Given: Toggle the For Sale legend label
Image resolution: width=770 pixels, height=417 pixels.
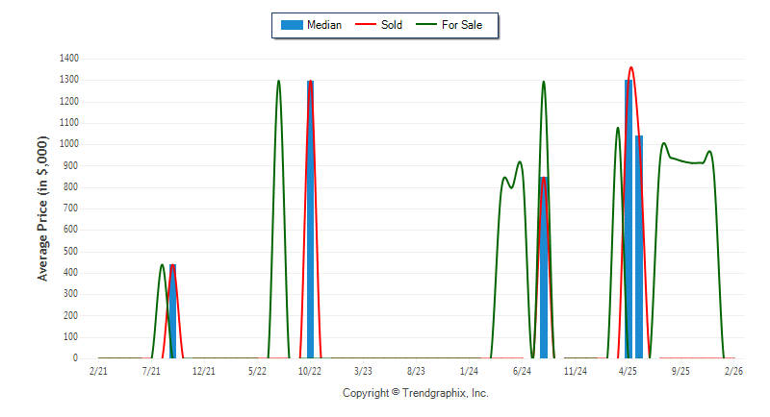Looking at the screenshot, I should (x=462, y=25).
